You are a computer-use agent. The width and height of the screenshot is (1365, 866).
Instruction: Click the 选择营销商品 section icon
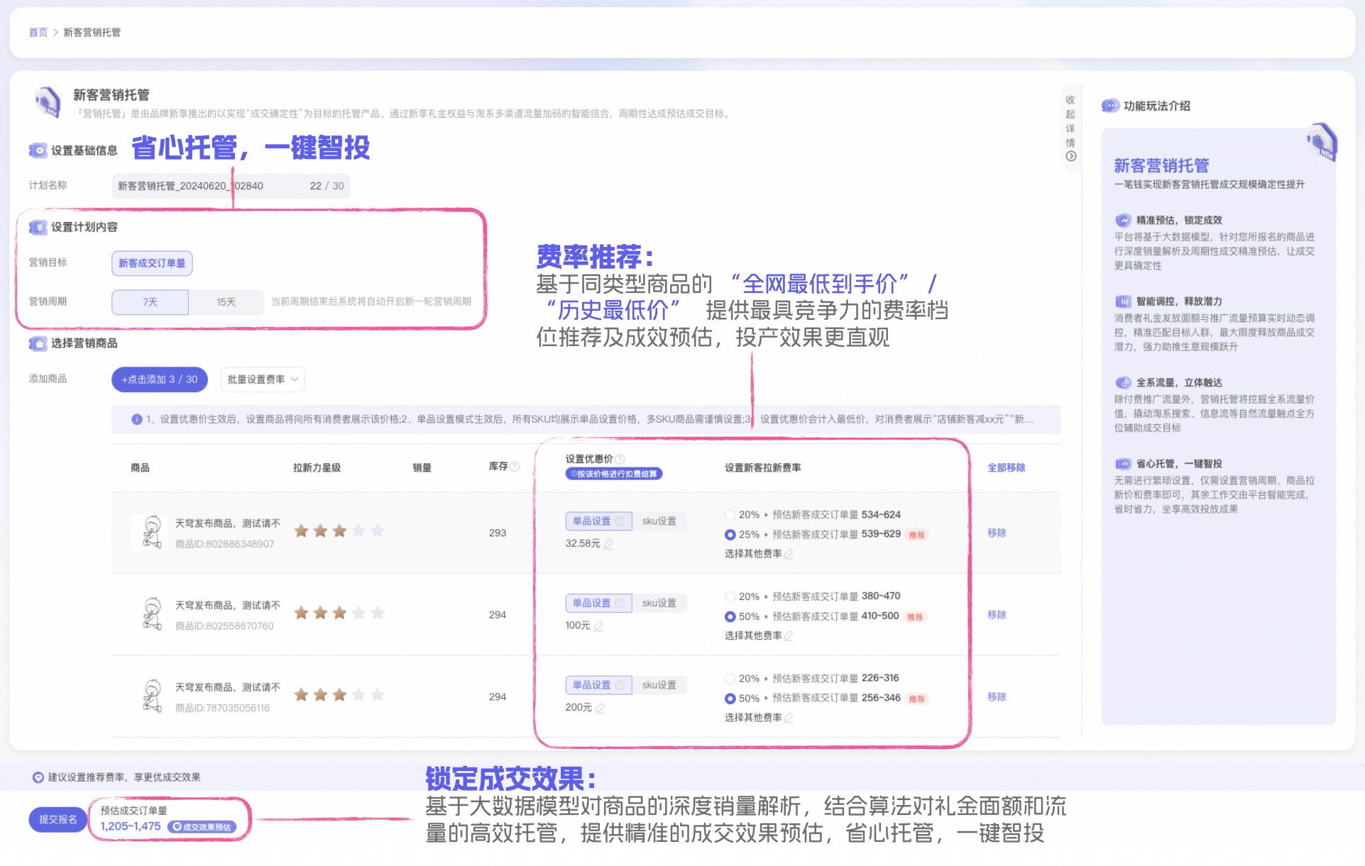point(38,343)
